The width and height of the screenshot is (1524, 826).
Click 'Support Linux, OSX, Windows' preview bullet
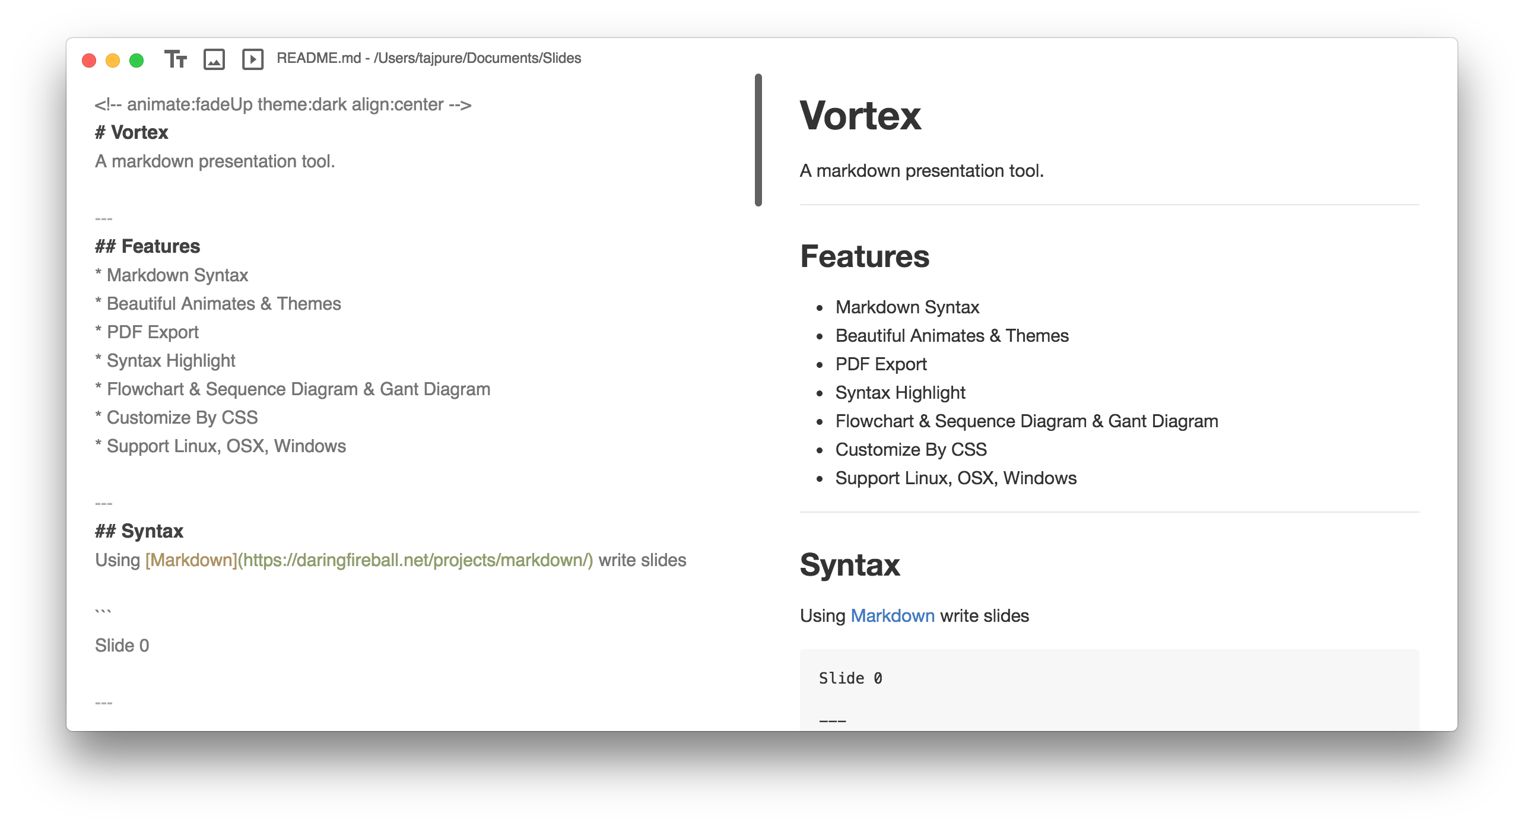(x=955, y=478)
